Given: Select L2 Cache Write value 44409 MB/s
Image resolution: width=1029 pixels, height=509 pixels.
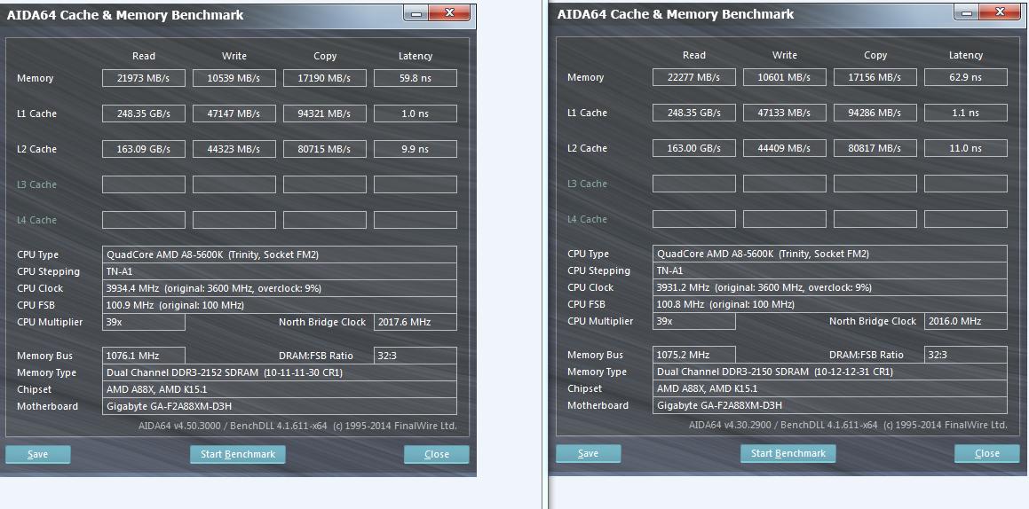Looking at the screenshot, I should 785,147.
